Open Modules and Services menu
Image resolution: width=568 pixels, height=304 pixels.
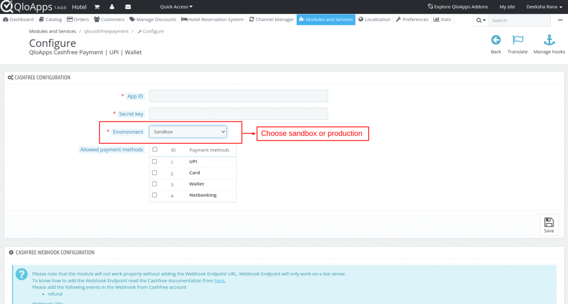point(326,19)
